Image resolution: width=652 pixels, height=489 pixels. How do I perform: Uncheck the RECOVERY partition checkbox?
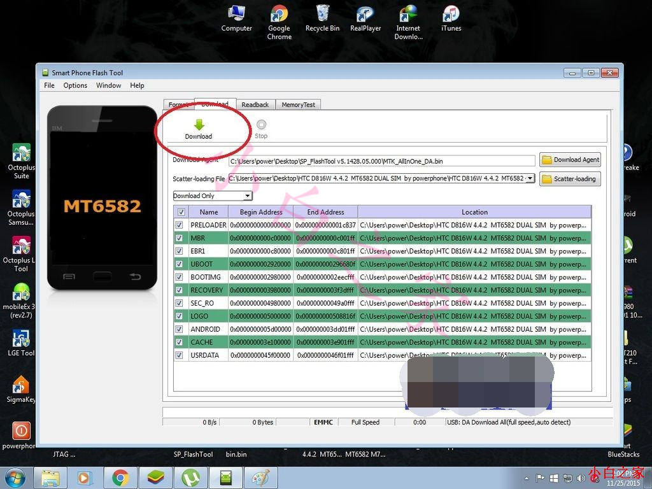(x=179, y=290)
